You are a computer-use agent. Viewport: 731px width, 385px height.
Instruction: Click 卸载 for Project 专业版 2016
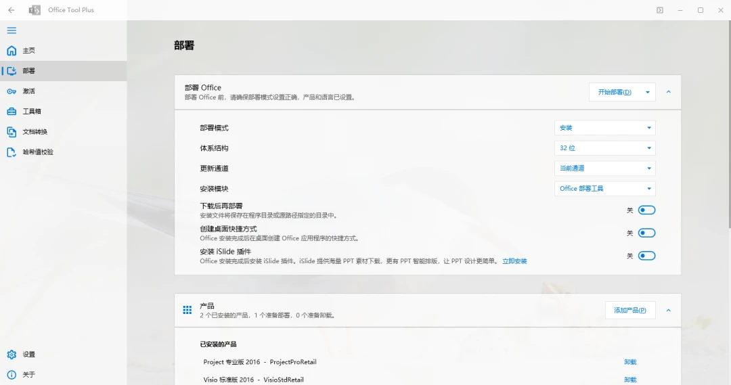(630, 362)
